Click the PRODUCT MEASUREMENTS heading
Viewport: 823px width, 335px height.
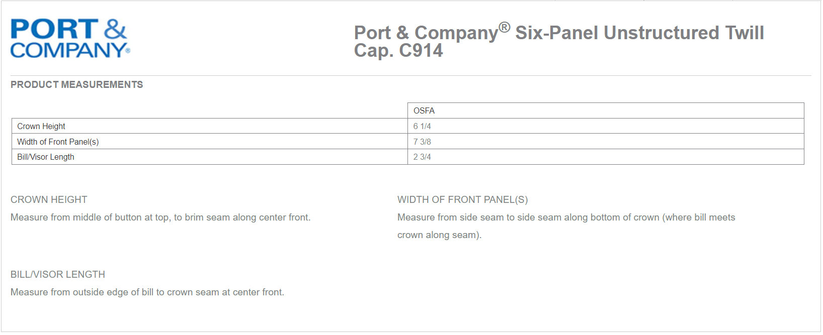(x=76, y=85)
